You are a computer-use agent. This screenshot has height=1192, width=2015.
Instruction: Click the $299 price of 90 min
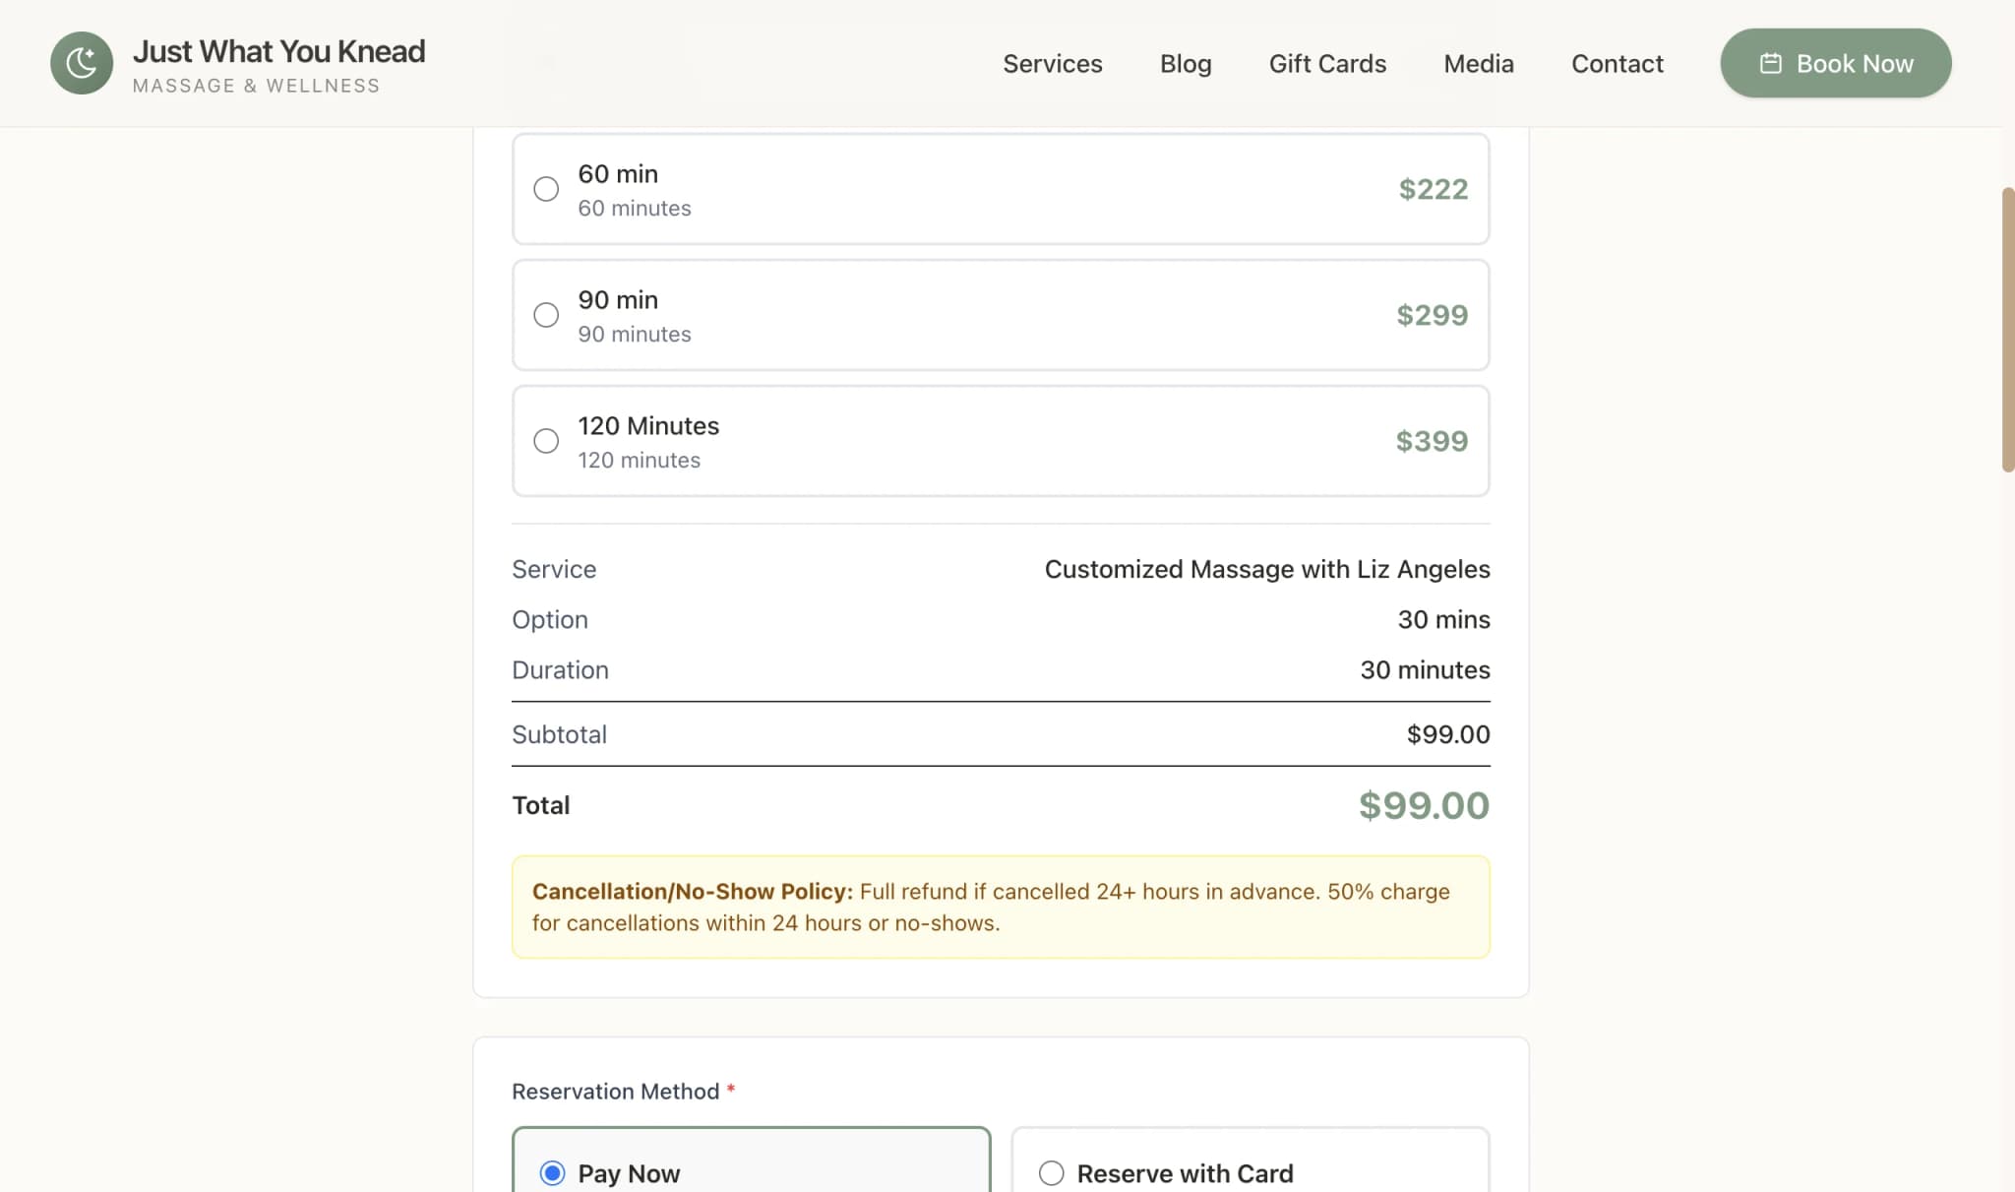[x=1433, y=315]
